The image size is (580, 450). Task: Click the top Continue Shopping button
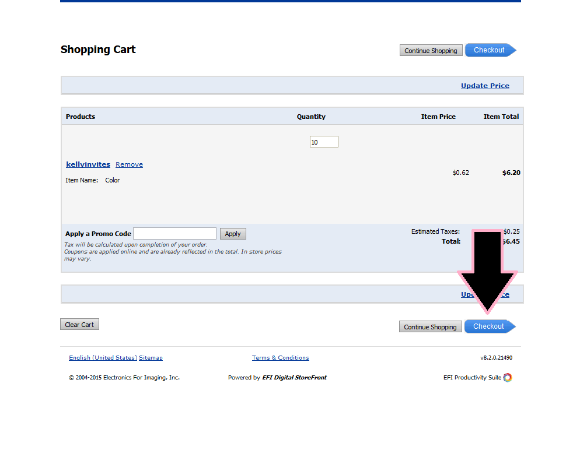(431, 51)
